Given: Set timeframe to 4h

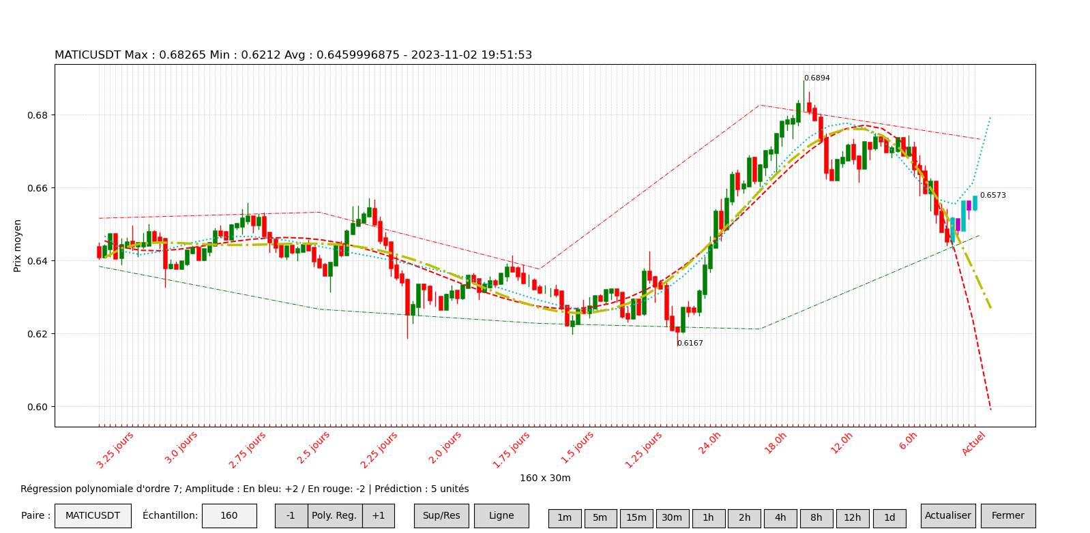Looking at the screenshot, I should 780,518.
